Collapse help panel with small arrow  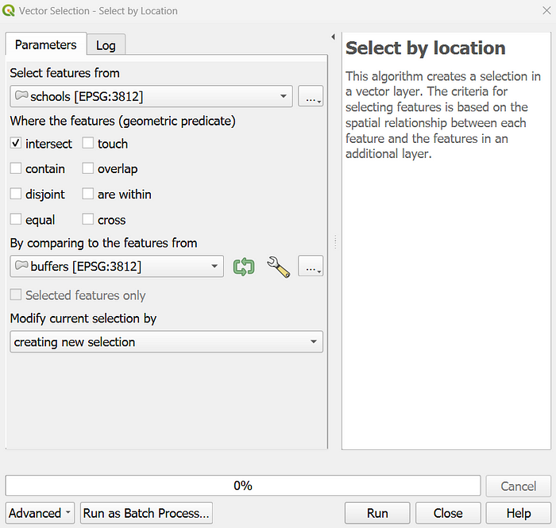tap(333, 37)
